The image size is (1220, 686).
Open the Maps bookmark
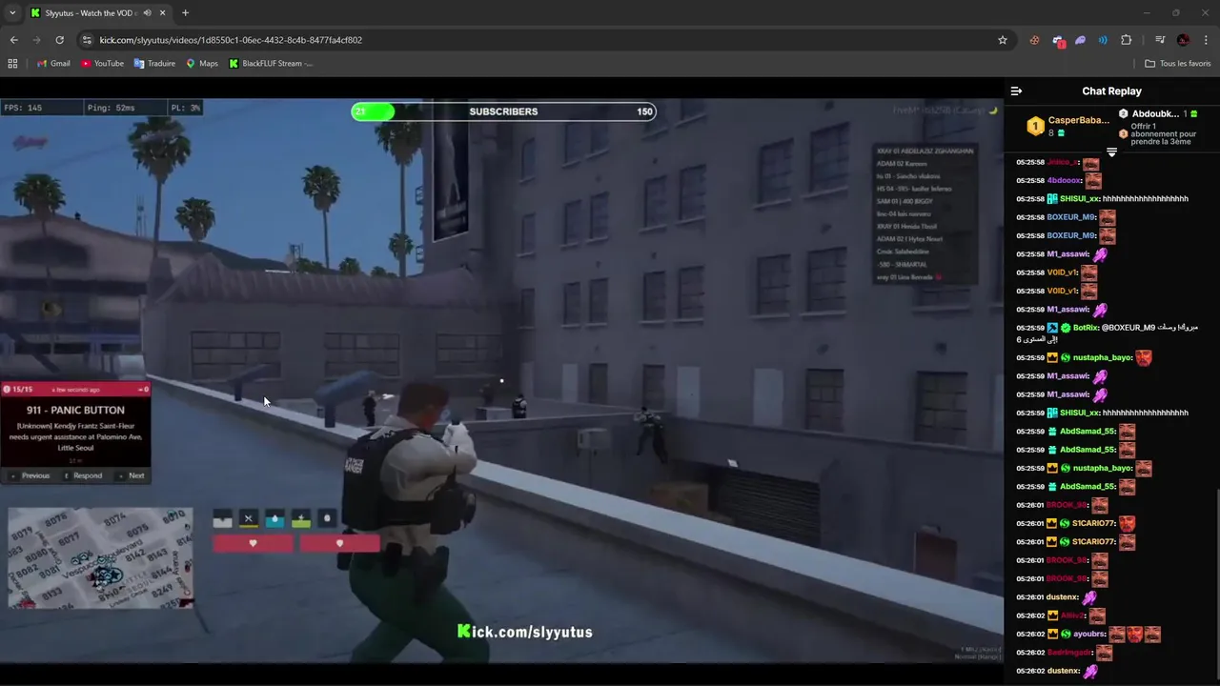[202, 63]
